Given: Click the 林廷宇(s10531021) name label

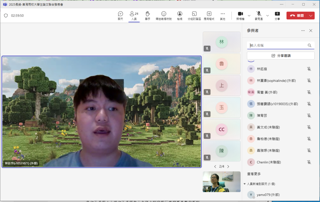Looking at the screenshot, I should [x=21, y=163].
